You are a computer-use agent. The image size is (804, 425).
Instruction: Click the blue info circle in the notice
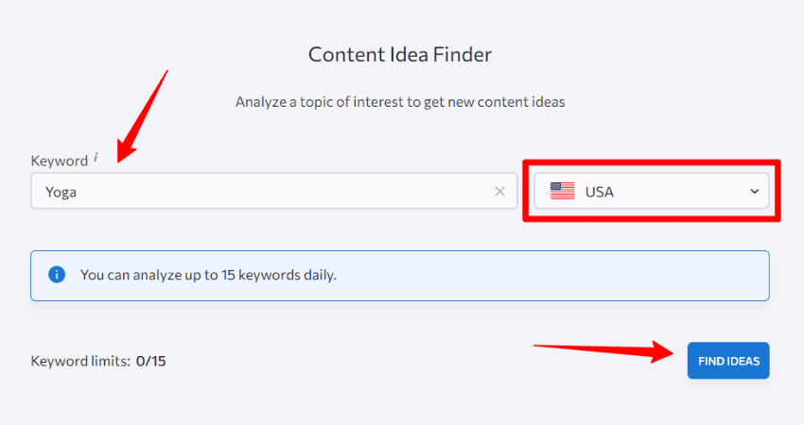(57, 275)
